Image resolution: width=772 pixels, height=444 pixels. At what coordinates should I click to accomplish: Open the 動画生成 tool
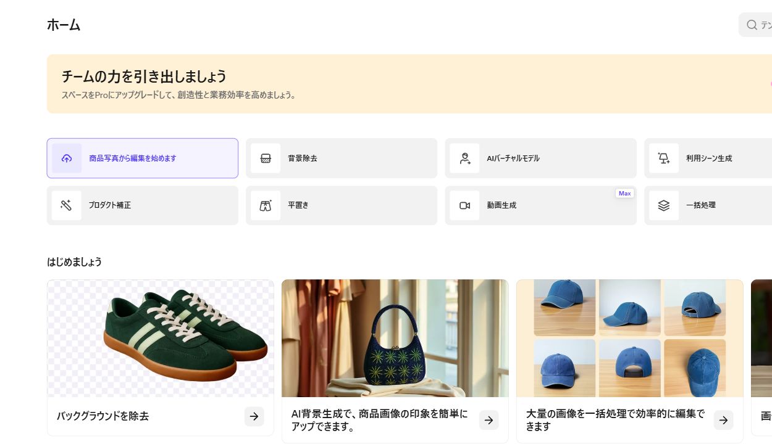(540, 205)
